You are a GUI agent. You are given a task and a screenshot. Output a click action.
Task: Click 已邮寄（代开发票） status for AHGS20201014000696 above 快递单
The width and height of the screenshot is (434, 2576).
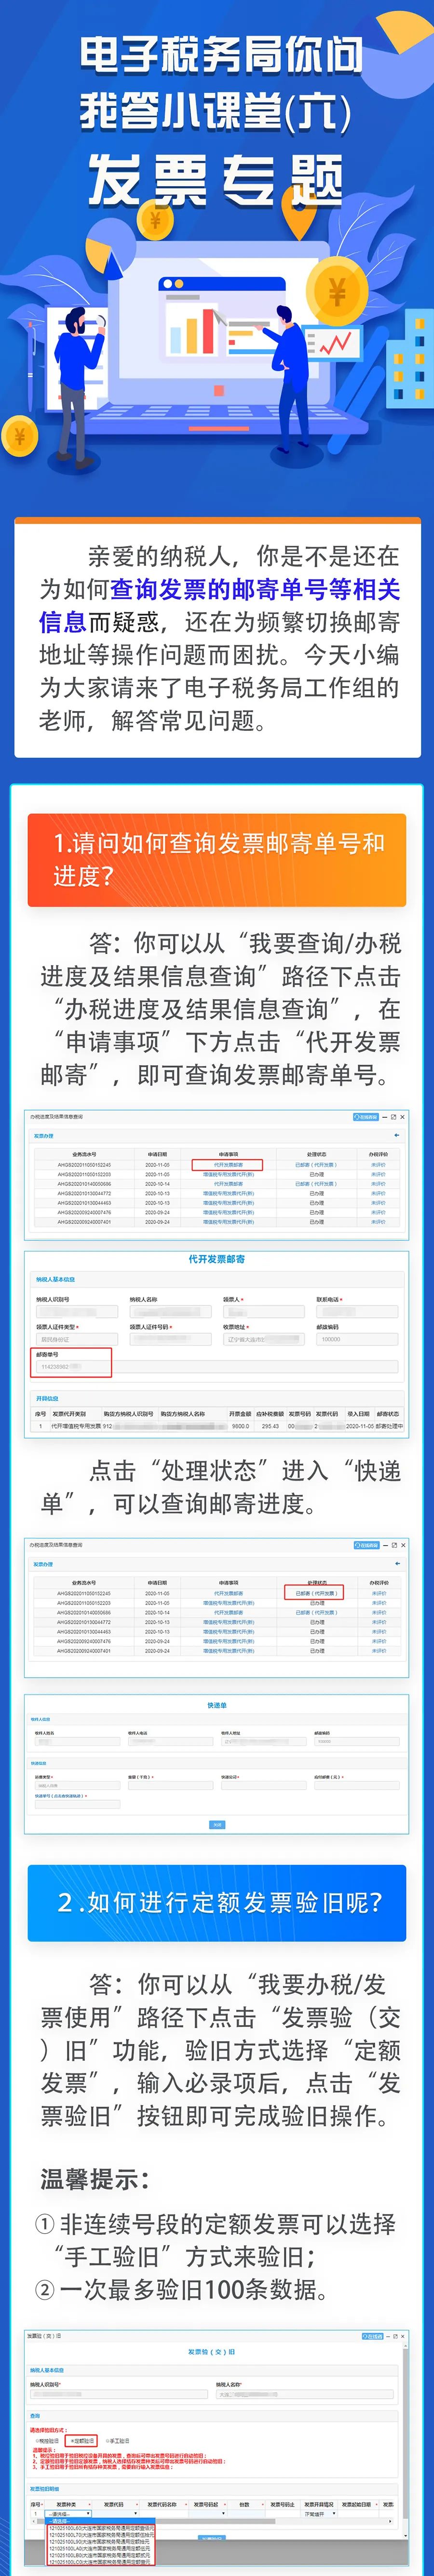tap(316, 1612)
